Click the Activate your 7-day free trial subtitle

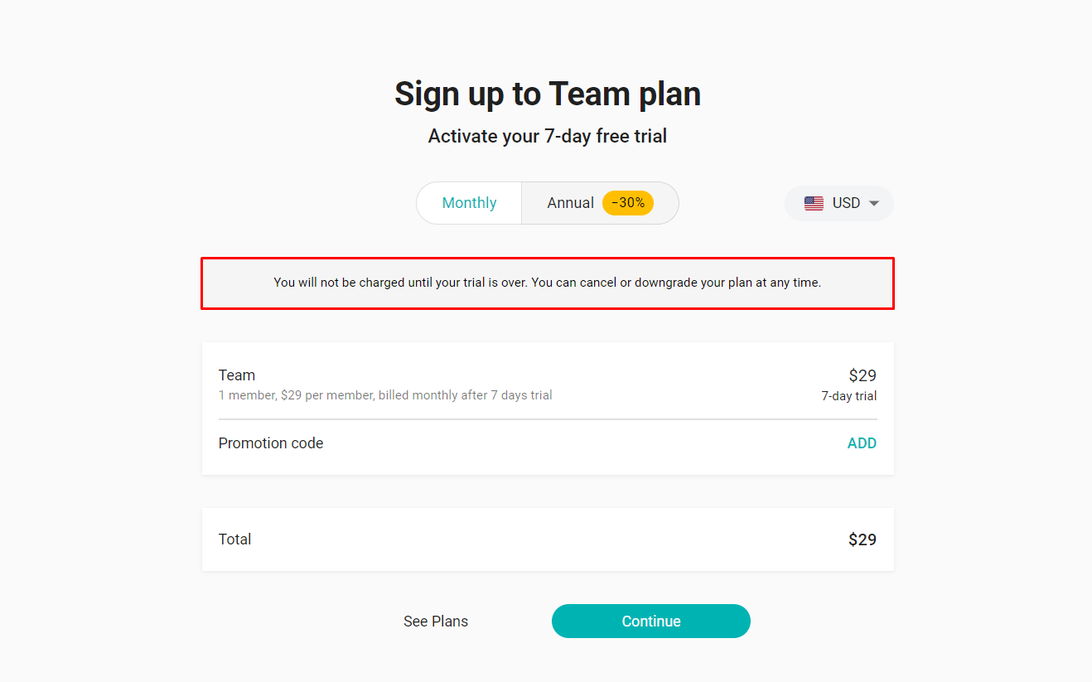click(548, 136)
